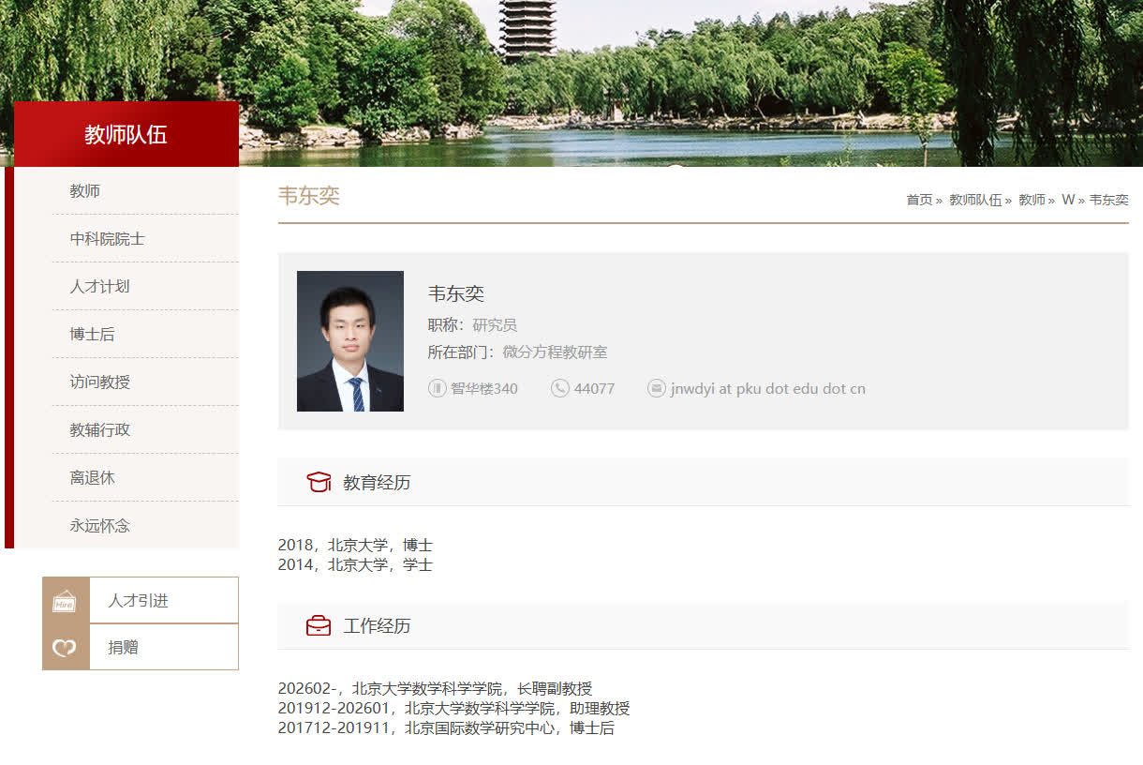
Task: Click the faculty profile photo
Action: [349, 341]
